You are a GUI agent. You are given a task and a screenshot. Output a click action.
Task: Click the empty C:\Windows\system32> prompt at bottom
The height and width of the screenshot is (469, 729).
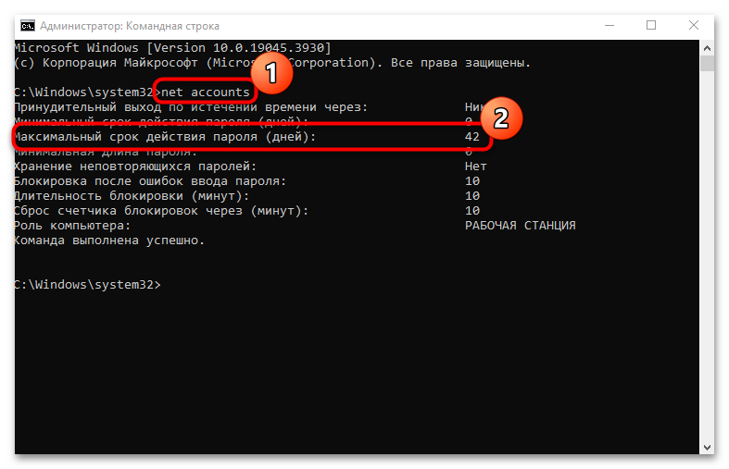(88, 285)
